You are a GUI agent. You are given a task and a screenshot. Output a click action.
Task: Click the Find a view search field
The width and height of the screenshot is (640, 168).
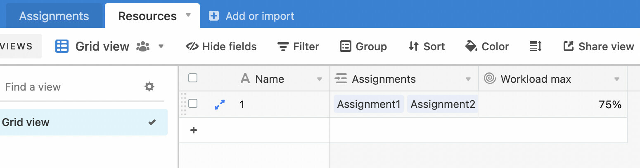click(x=70, y=87)
